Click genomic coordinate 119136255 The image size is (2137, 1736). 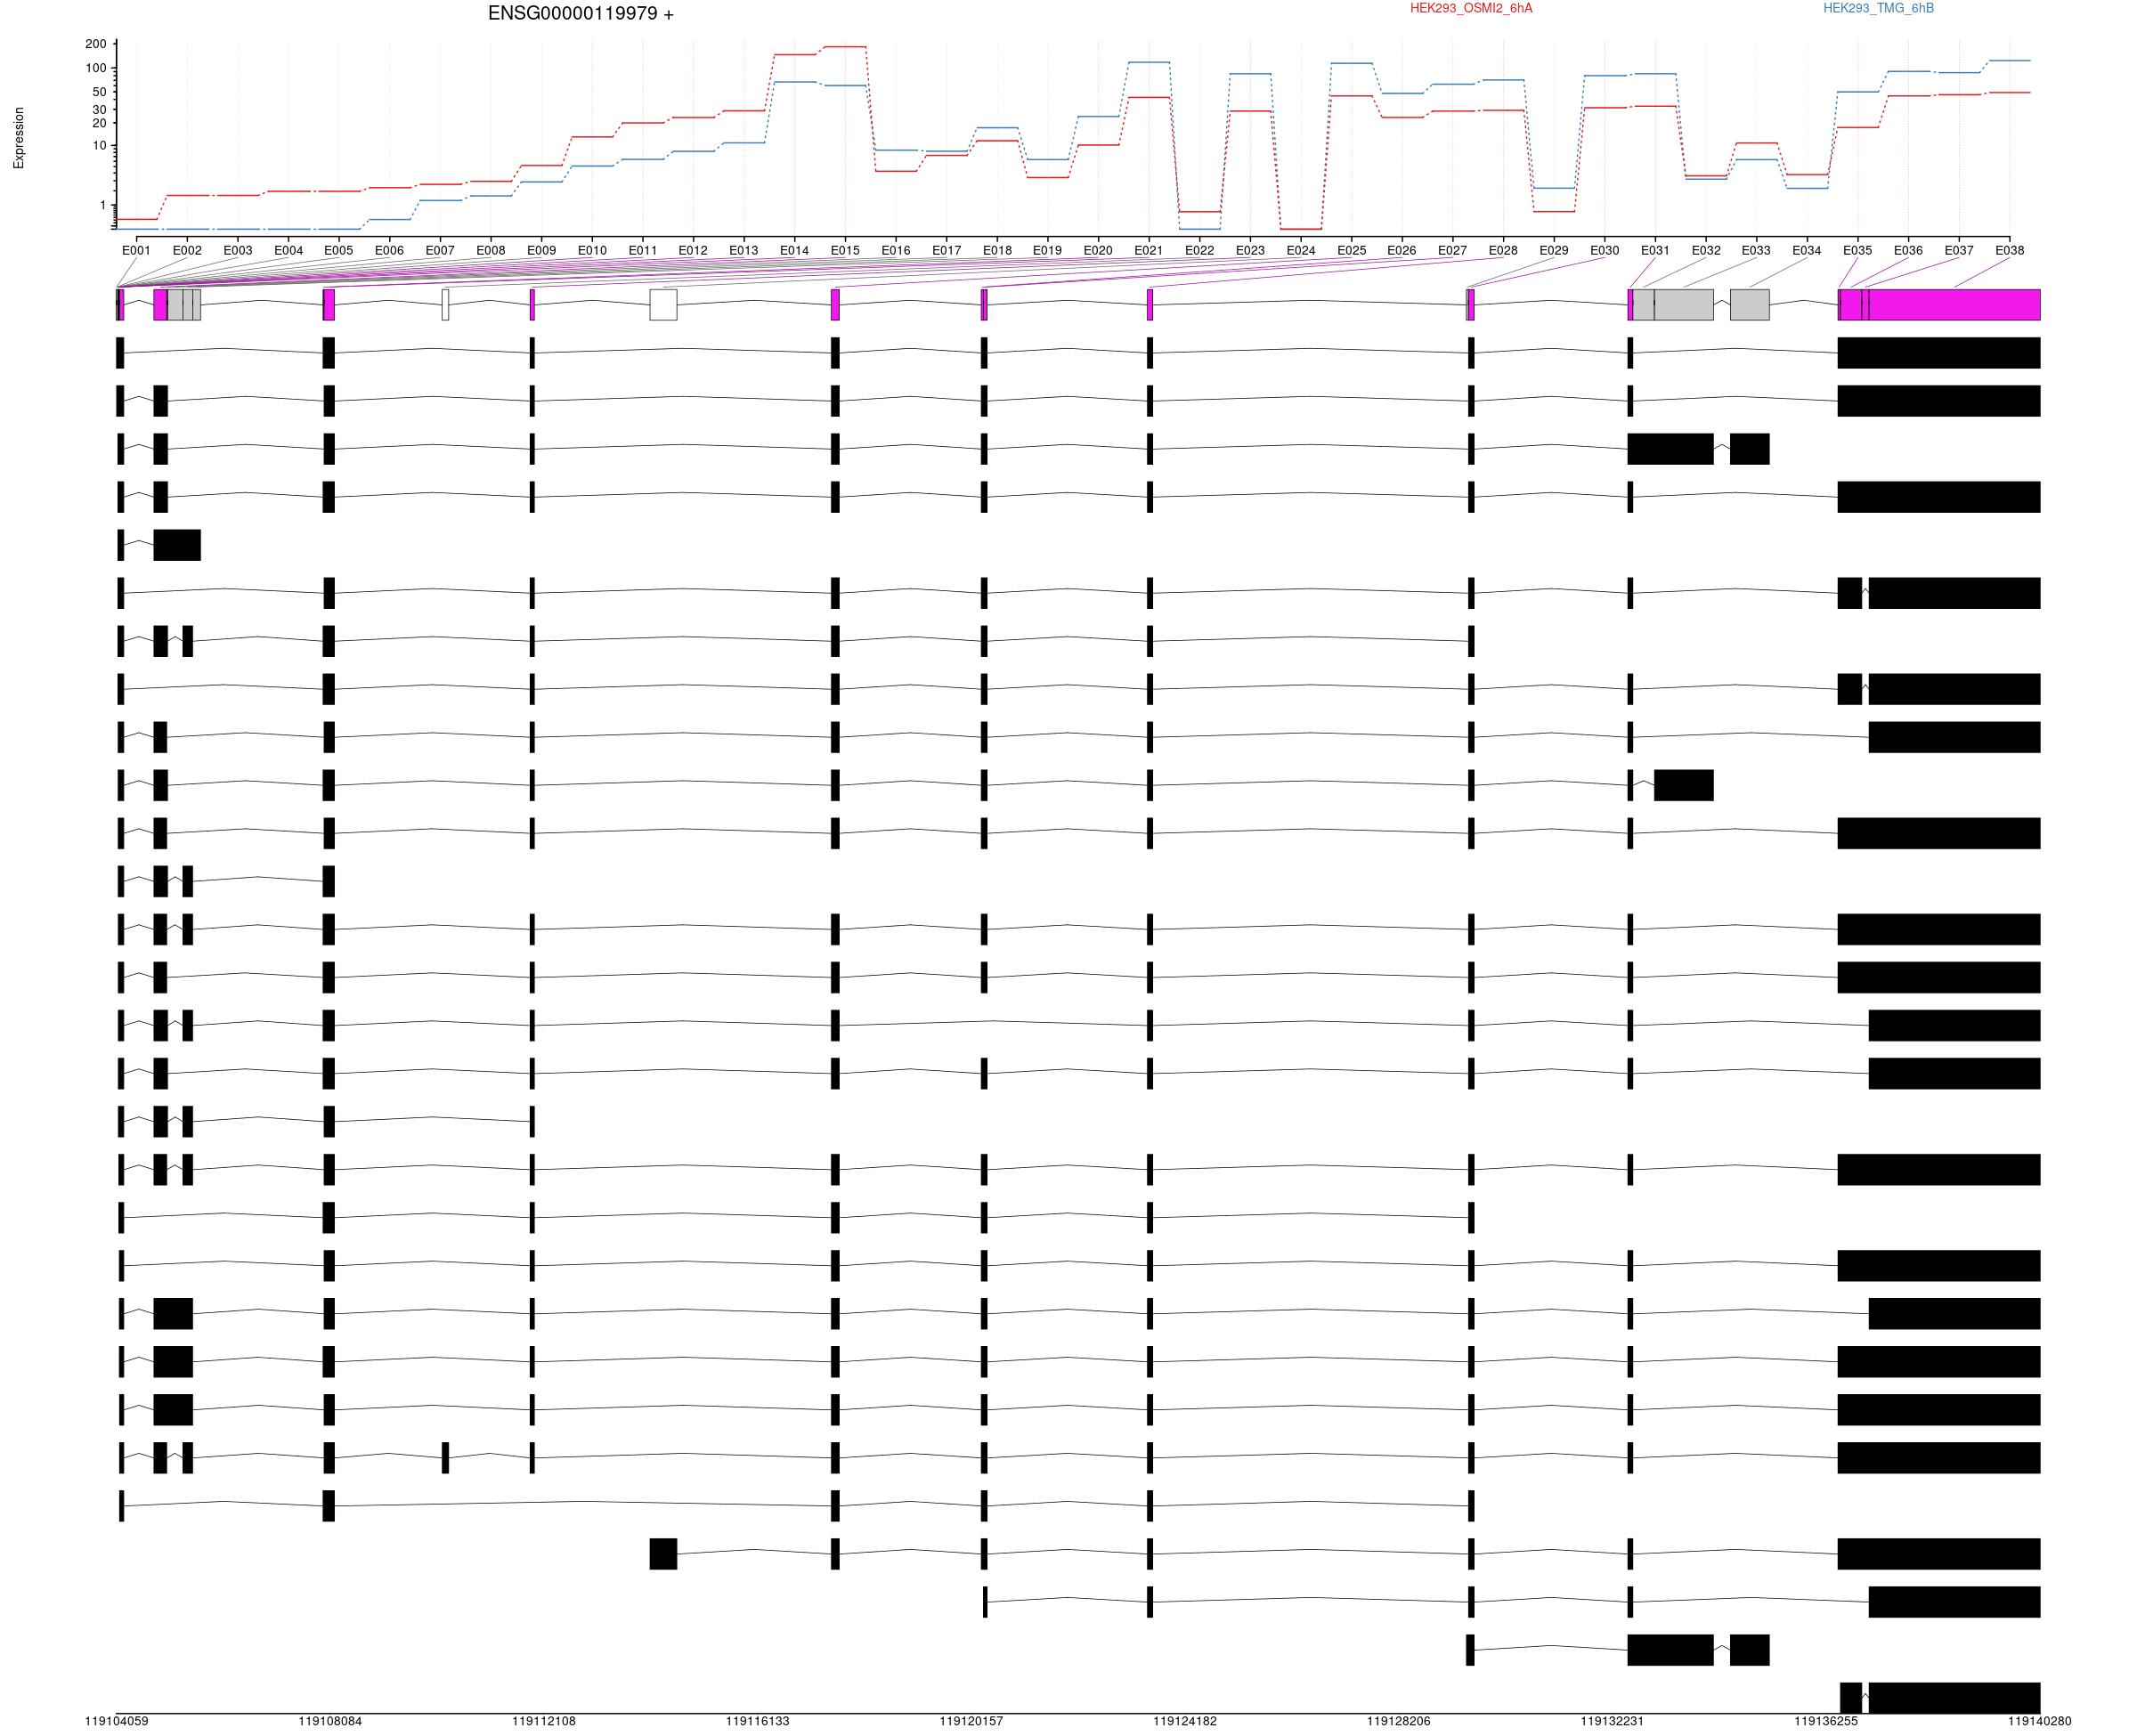click(1826, 1722)
